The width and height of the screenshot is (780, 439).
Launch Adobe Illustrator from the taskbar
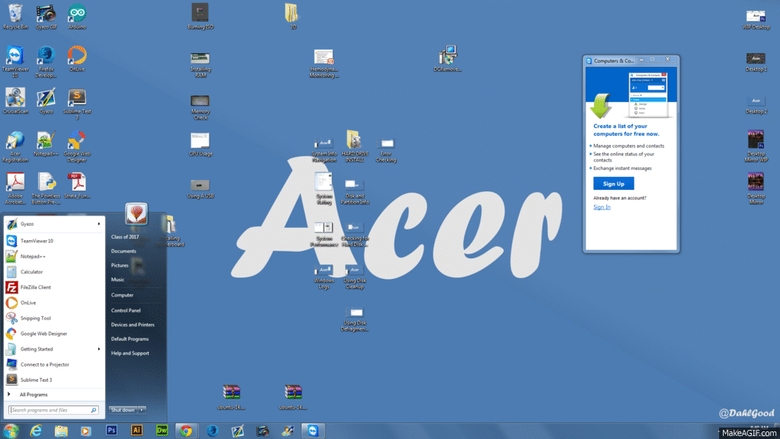point(136,431)
